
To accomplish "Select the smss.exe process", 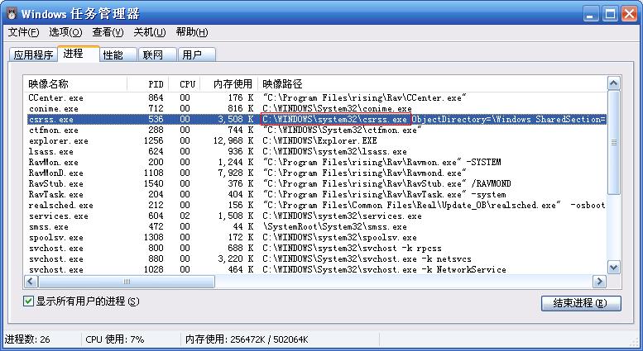I will [x=315, y=226].
